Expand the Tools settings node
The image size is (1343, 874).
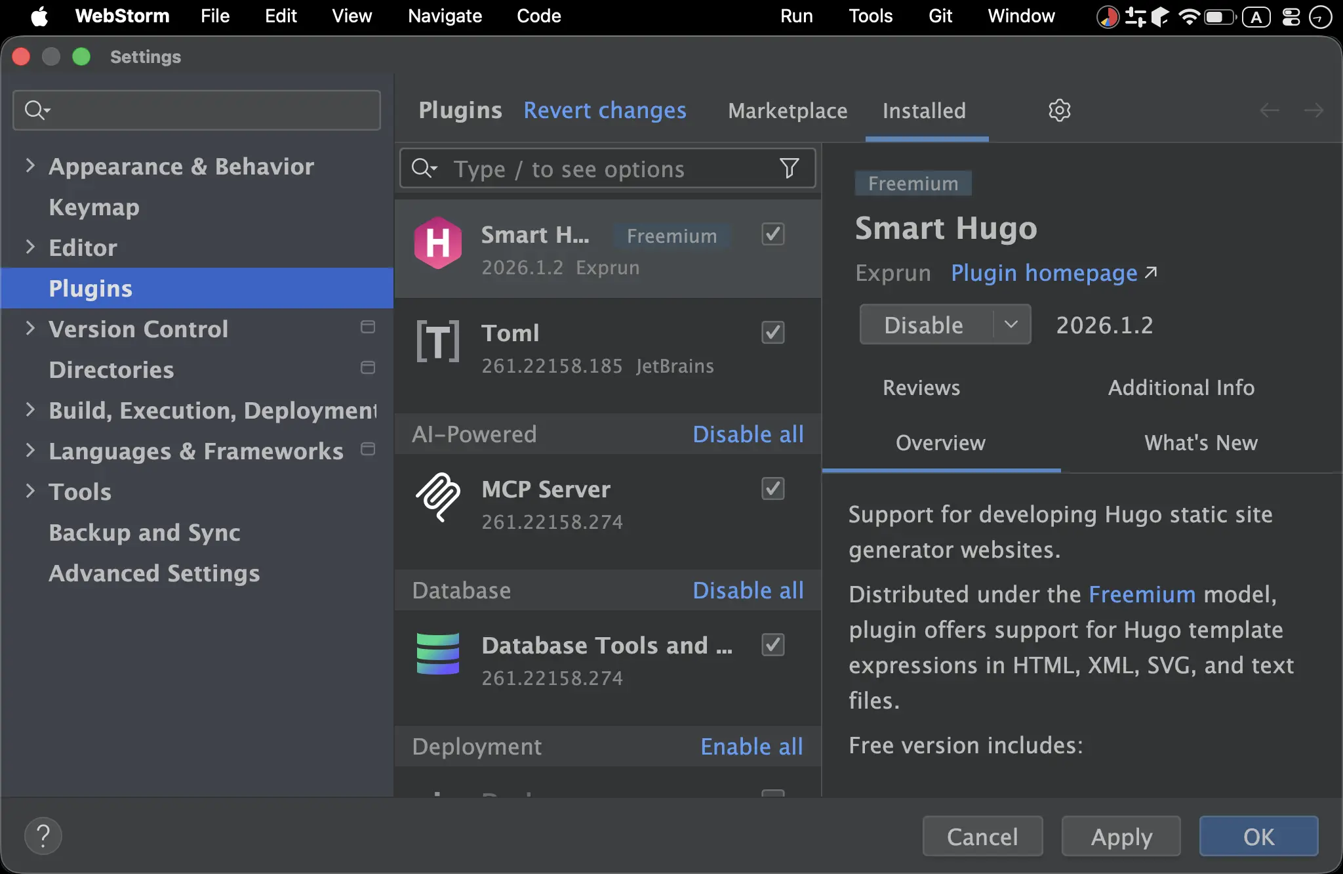point(30,491)
